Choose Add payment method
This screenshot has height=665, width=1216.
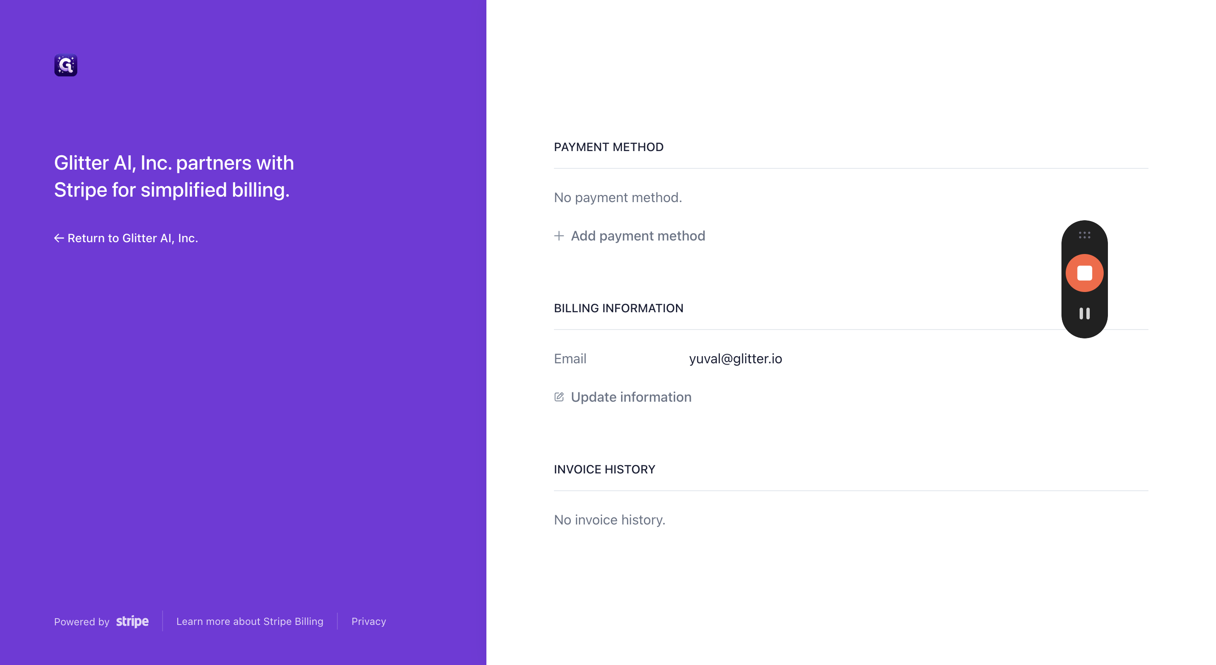(x=629, y=236)
